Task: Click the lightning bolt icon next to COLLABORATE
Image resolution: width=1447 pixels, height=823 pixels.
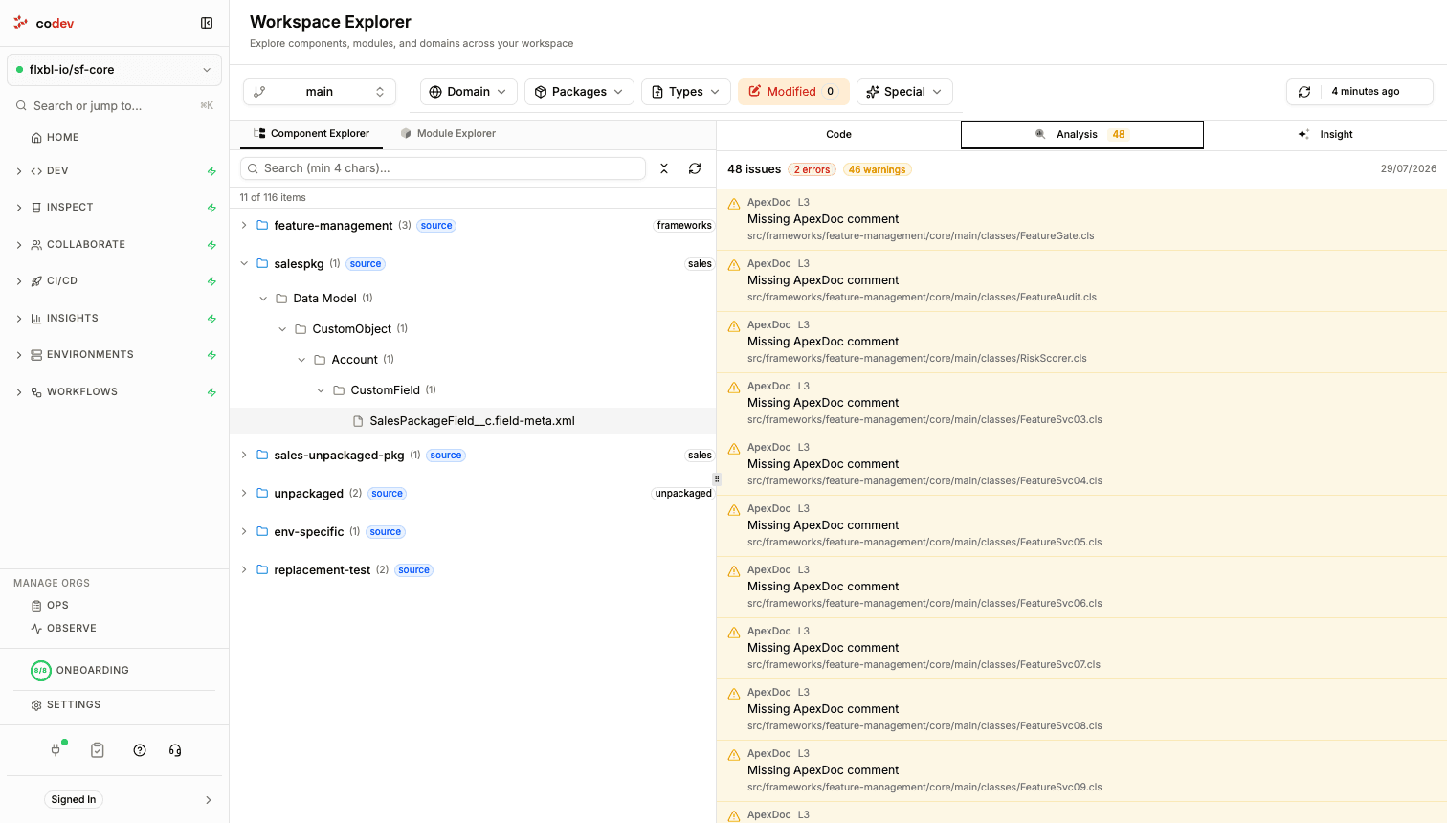Action: pos(211,245)
